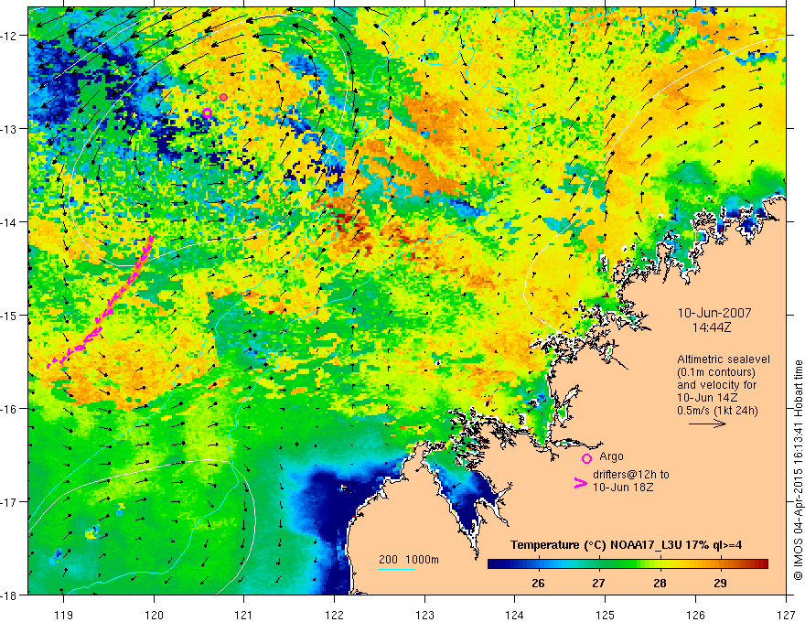Click the cyan isobath legend line under 200 1000m
The height and width of the screenshot is (622, 805).
click(397, 569)
